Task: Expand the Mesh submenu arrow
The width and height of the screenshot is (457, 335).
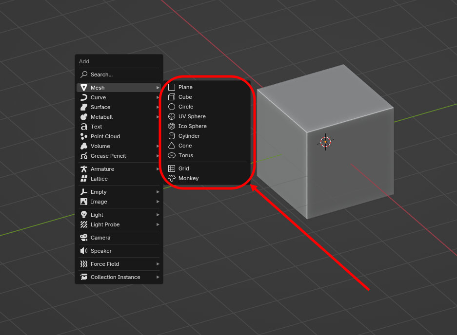Action: 158,88
